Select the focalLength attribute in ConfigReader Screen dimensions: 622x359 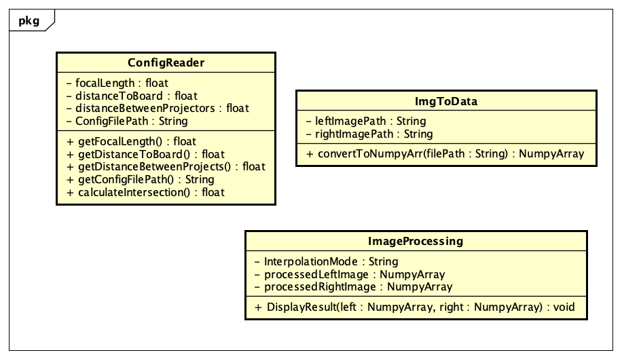coord(115,83)
